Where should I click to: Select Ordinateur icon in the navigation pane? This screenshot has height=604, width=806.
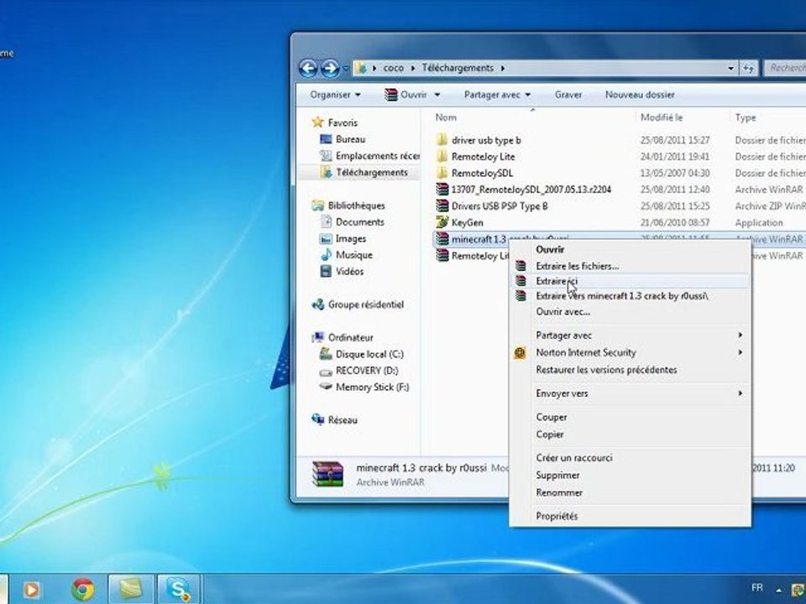[317, 337]
